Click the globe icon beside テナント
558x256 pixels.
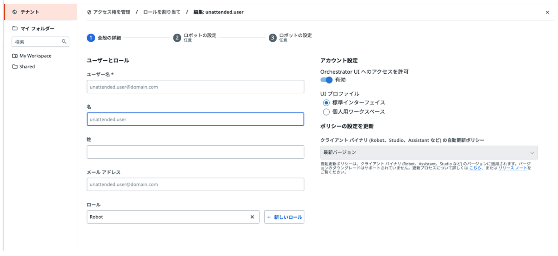15,12
